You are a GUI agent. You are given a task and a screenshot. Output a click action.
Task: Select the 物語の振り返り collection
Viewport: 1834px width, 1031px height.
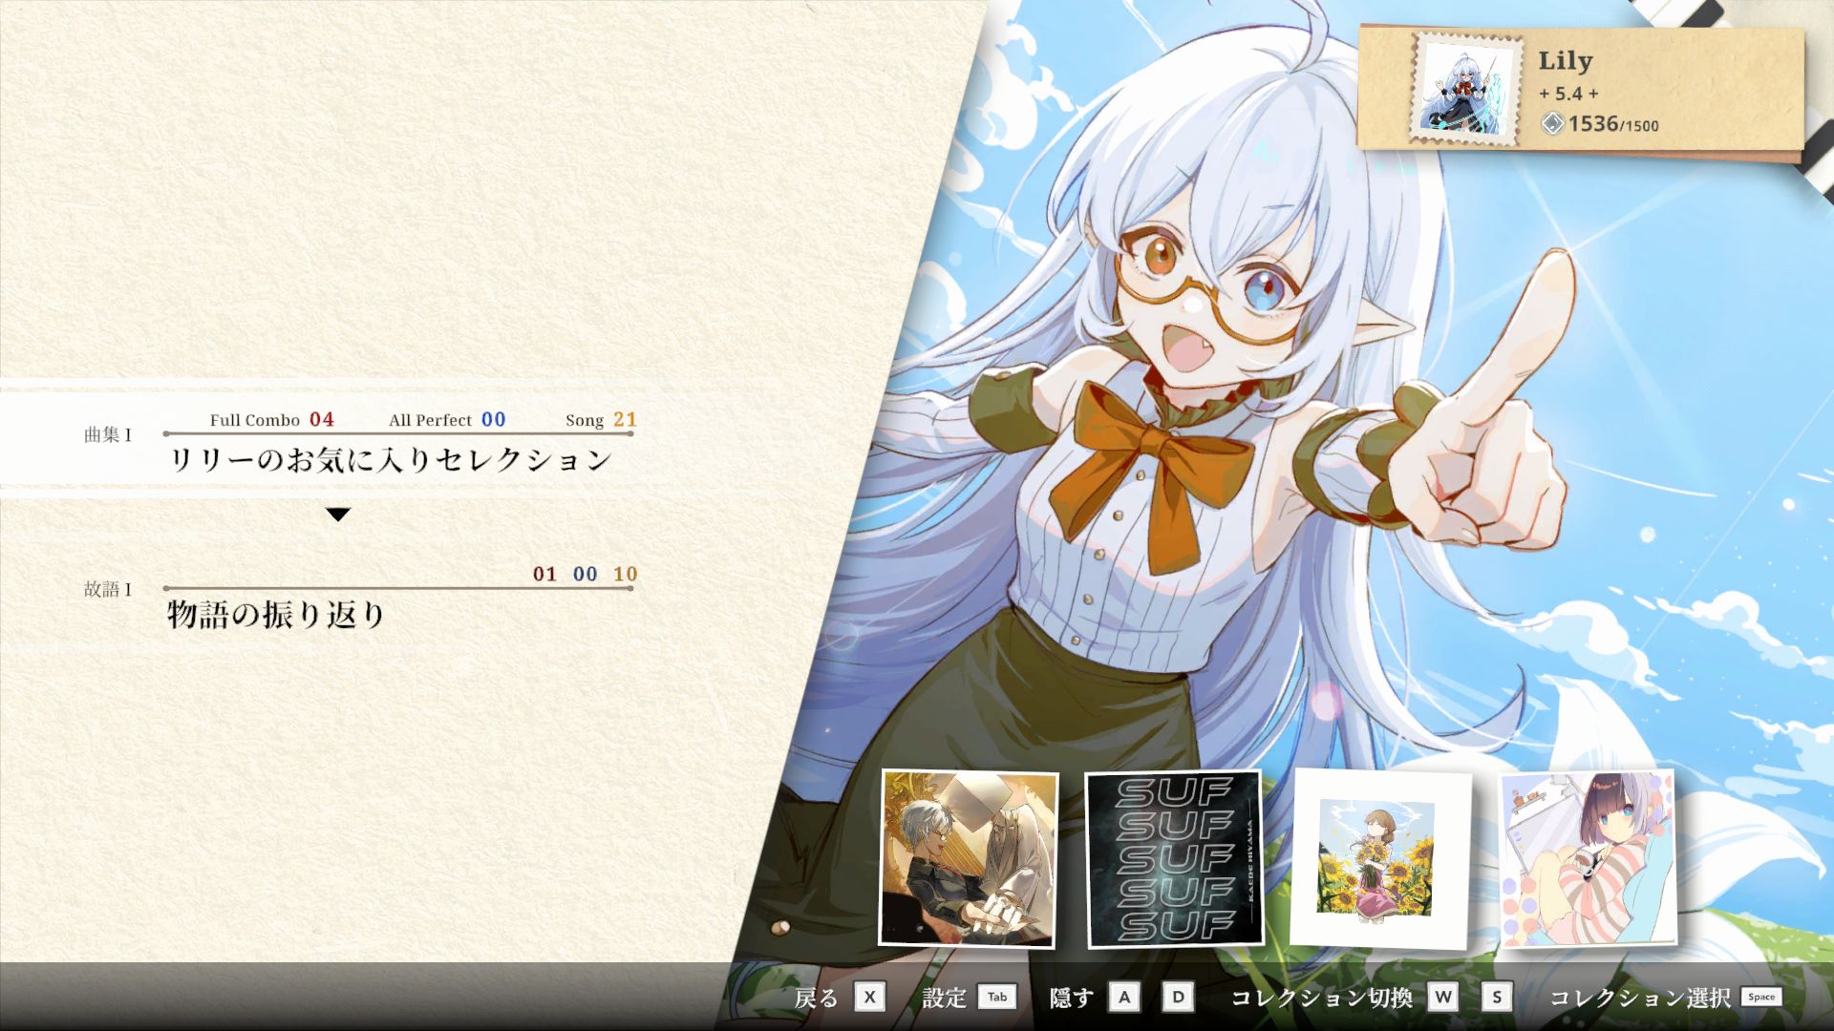click(275, 614)
